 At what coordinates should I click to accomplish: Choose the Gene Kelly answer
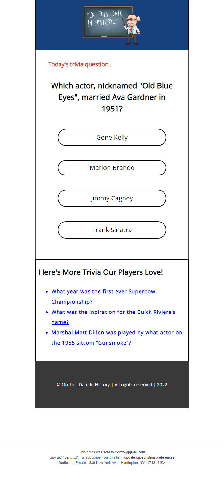(112, 137)
